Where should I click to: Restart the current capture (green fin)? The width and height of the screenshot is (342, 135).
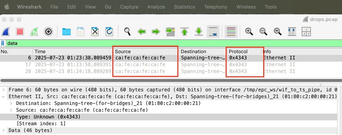tap(34, 32)
